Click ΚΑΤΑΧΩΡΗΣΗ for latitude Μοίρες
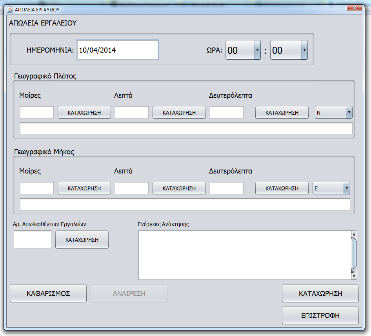The image size is (371, 336). pos(84,113)
